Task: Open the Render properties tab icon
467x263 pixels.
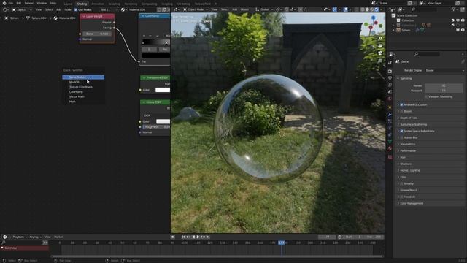Action: [390, 72]
